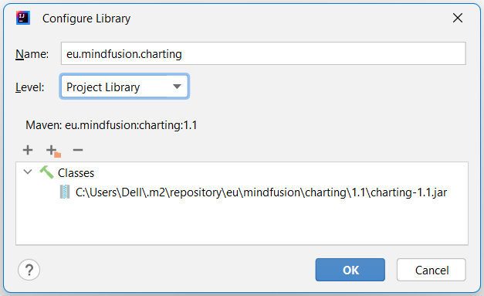Click the green hammer Classes icon
This screenshot has width=484, height=296.
[x=46, y=172]
